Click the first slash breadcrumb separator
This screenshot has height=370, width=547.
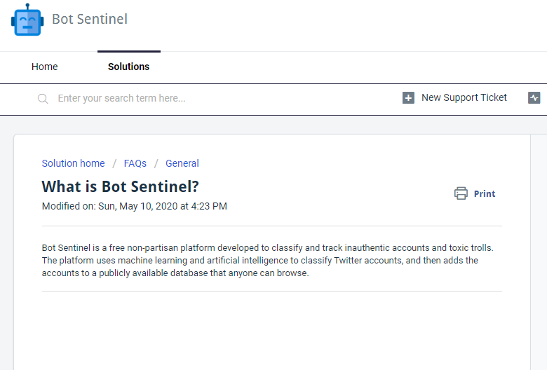114,163
